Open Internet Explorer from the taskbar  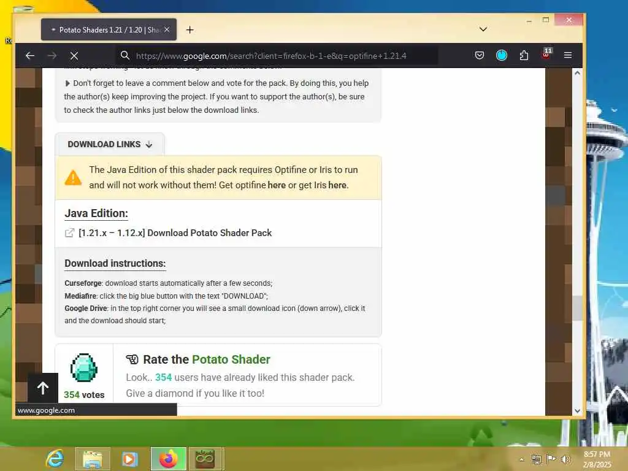[55, 459]
